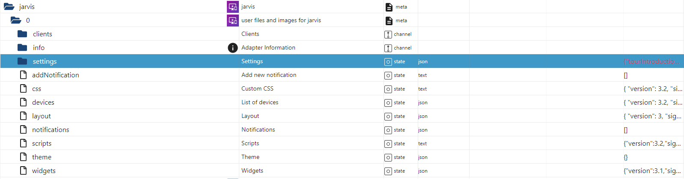Select the layout tree item
The width and height of the screenshot is (684, 179).
[x=42, y=116]
